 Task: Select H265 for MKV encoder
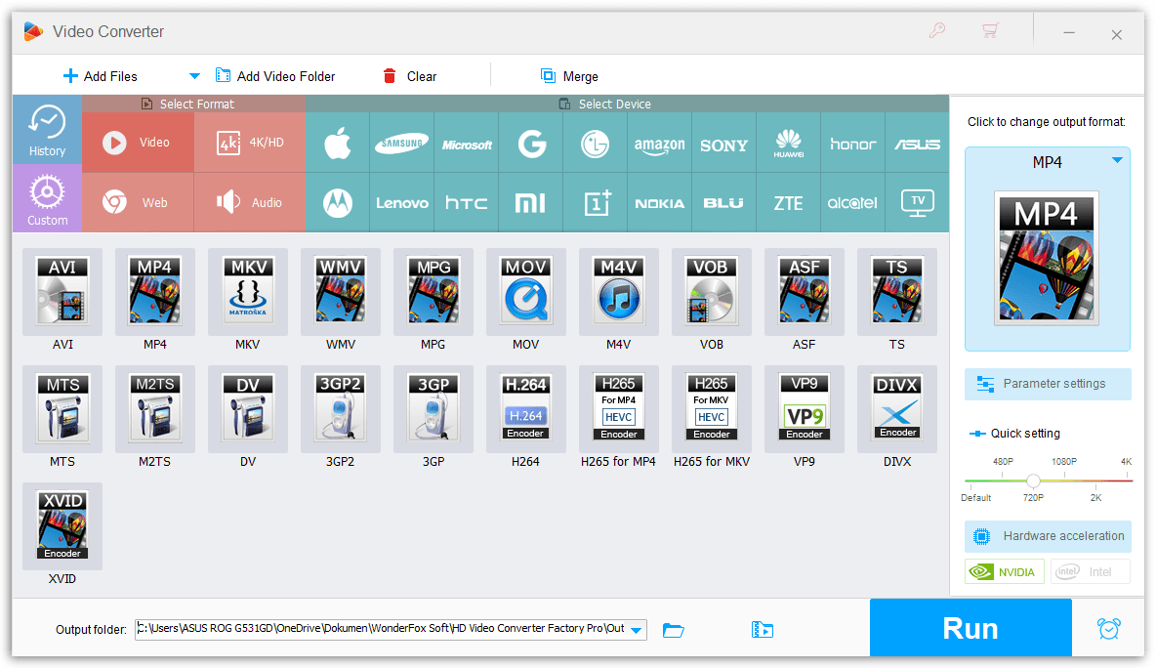coord(712,409)
